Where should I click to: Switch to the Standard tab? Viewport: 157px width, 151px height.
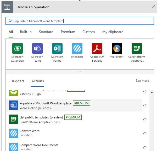point(46,32)
